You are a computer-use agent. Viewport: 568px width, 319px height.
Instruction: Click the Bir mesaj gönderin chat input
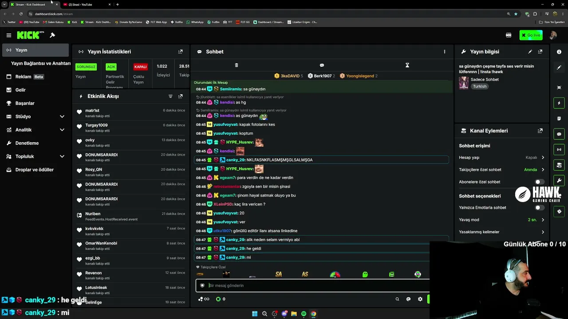pyautogui.click(x=313, y=286)
